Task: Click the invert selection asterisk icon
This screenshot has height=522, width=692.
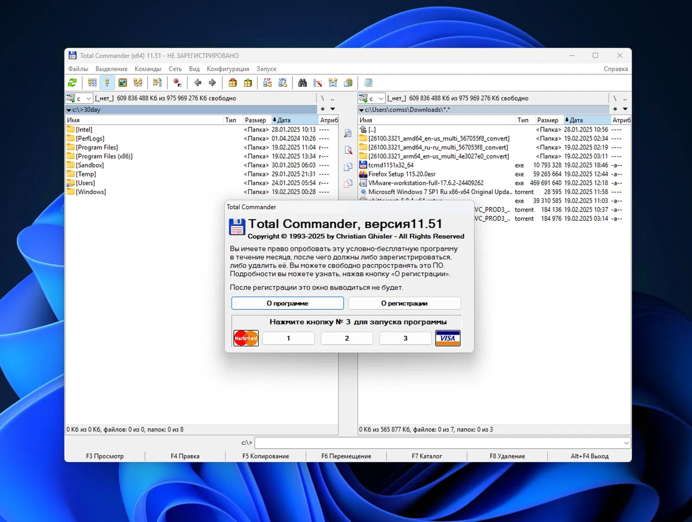Action: [177, 83]
